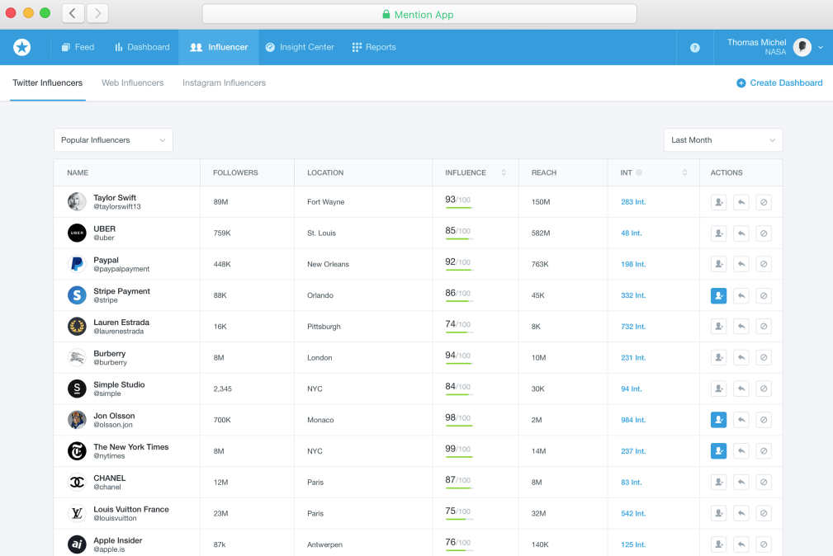This screenshot has height=556, width=833.
Task: Expand the user account chevron
Action: pos(821,47)
